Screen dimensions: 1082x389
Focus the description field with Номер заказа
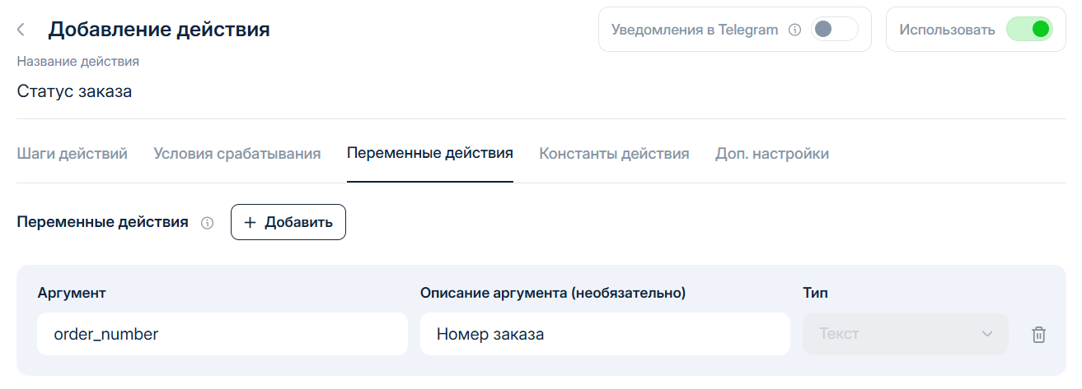pos(605,334)
